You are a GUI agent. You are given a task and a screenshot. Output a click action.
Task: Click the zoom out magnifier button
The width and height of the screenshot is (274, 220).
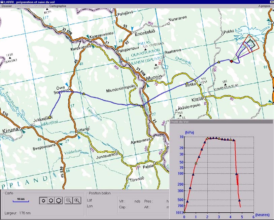tap(68, 200)
